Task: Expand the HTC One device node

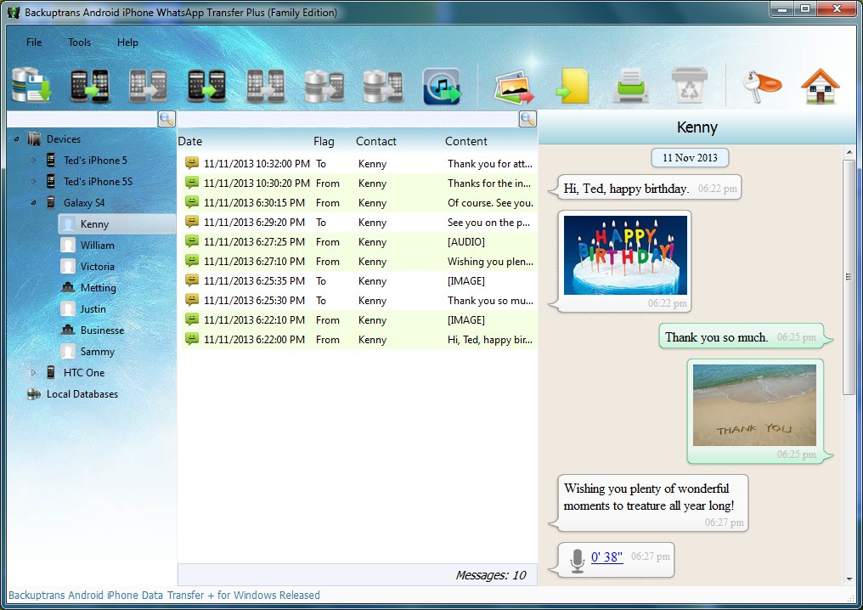Action: click(x=35, y=372)
